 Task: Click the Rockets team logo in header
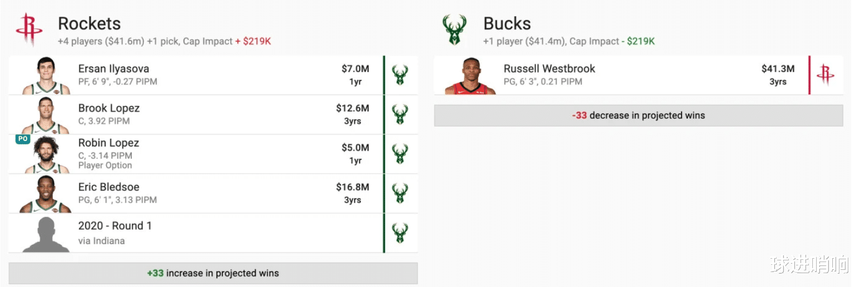pyautogui.click(x=29, y=30)
